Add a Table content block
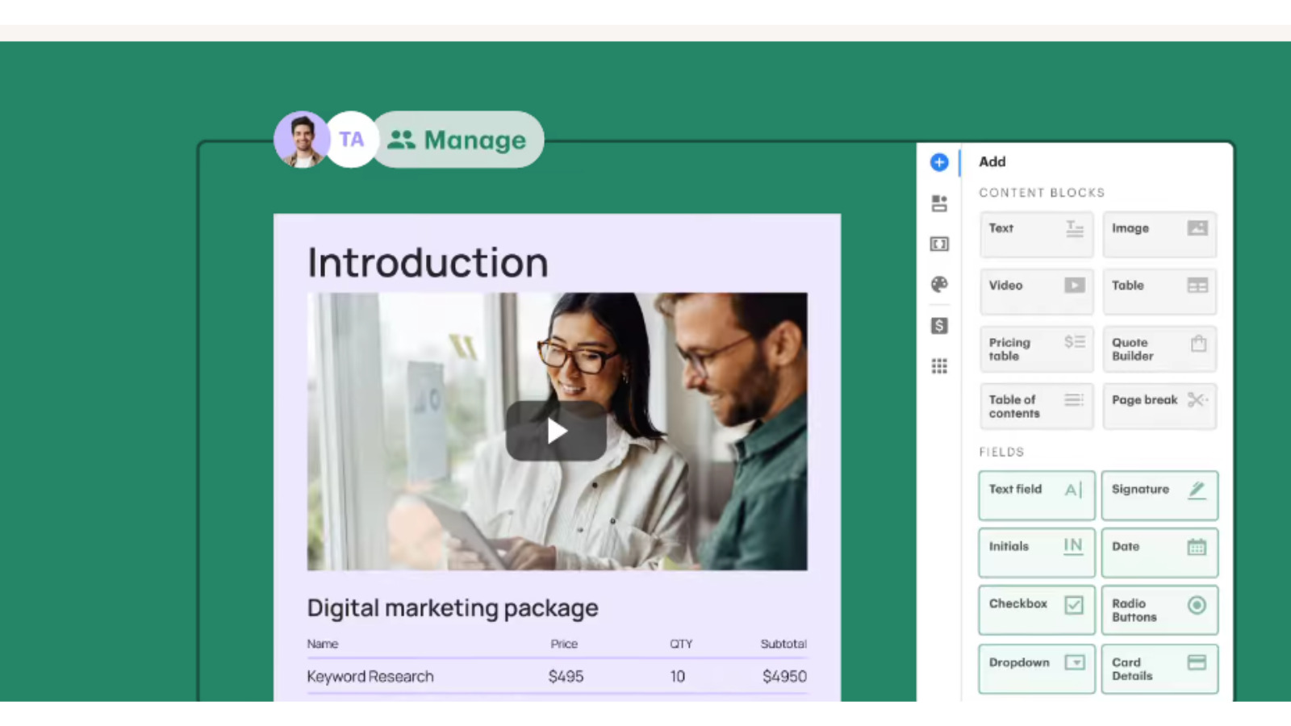Image resolution: width=1291 pixels, height=726 pixels. tap(1159, 291)
